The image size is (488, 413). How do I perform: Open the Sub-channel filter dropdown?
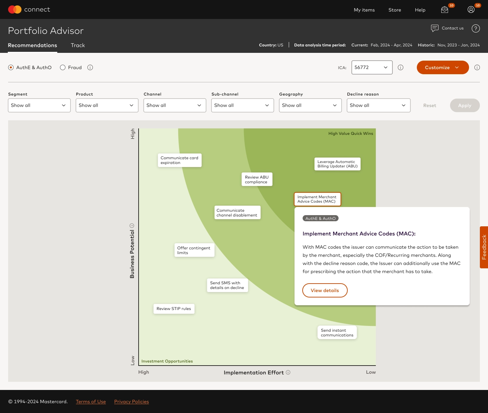point(243,105)
